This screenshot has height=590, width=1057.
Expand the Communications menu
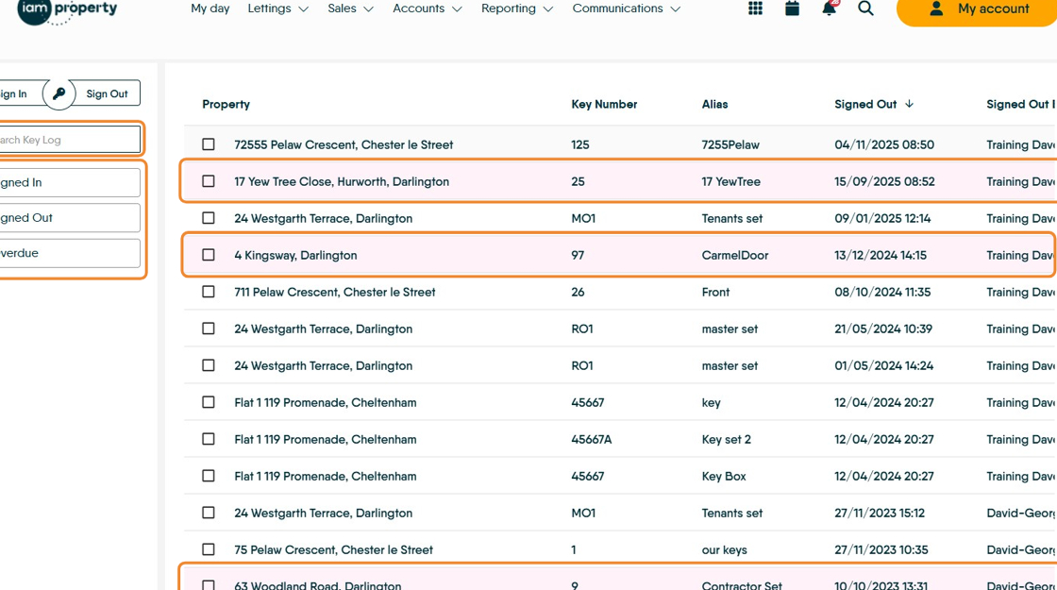point(627,8)
